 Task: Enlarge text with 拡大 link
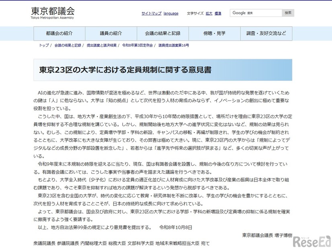tap(209, 13)
